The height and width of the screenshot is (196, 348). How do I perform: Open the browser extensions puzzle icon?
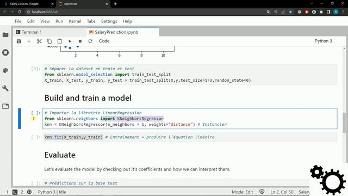click(321, 12)
